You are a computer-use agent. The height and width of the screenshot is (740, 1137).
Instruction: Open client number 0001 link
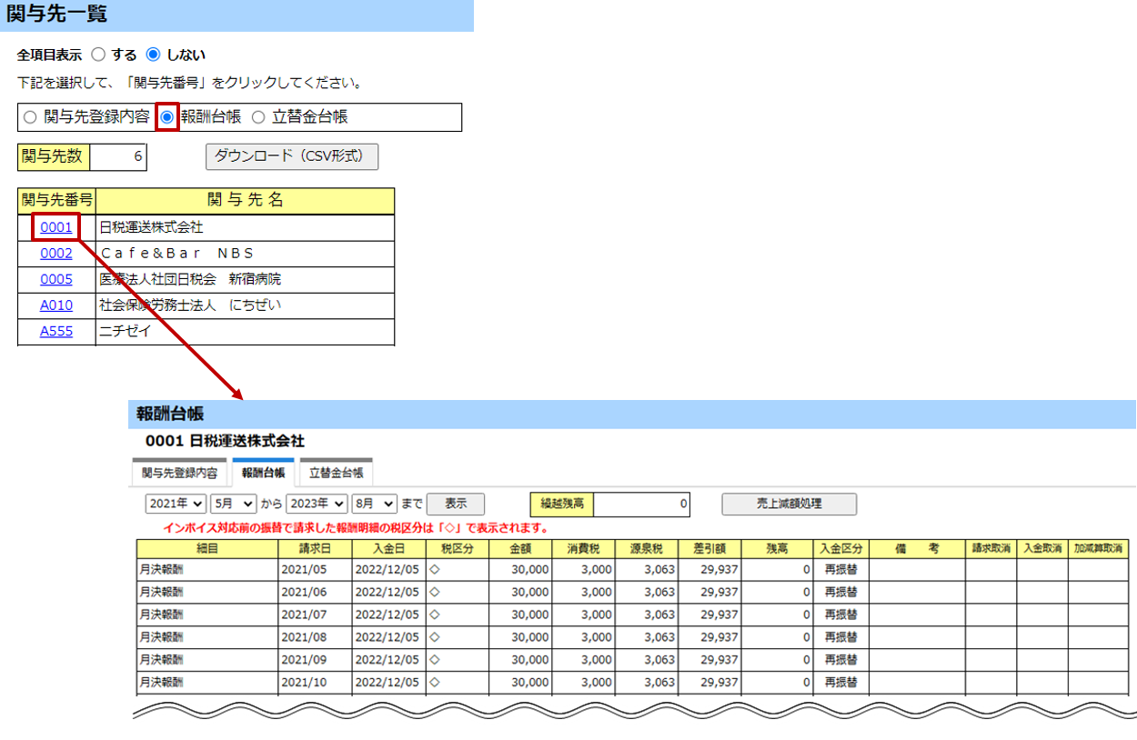(56, 227)
